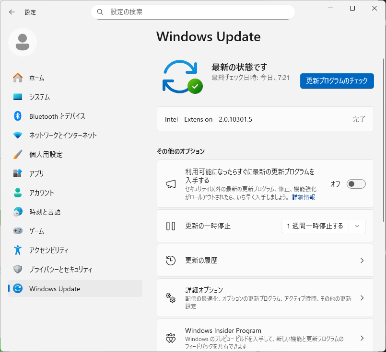Click the pause icon next to 更新の一時停止
Image resolution: width=386 pixels, height=352 pixels.
170,226
